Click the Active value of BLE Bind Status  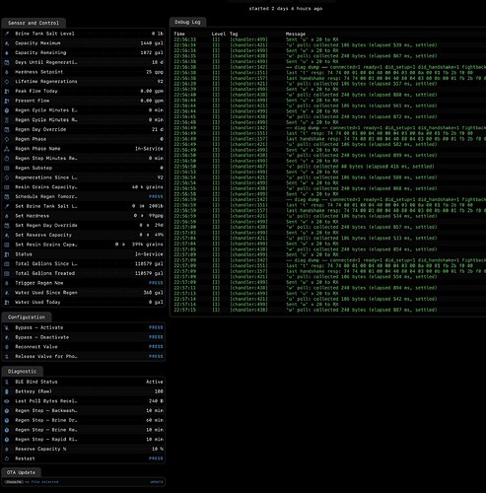155,382
